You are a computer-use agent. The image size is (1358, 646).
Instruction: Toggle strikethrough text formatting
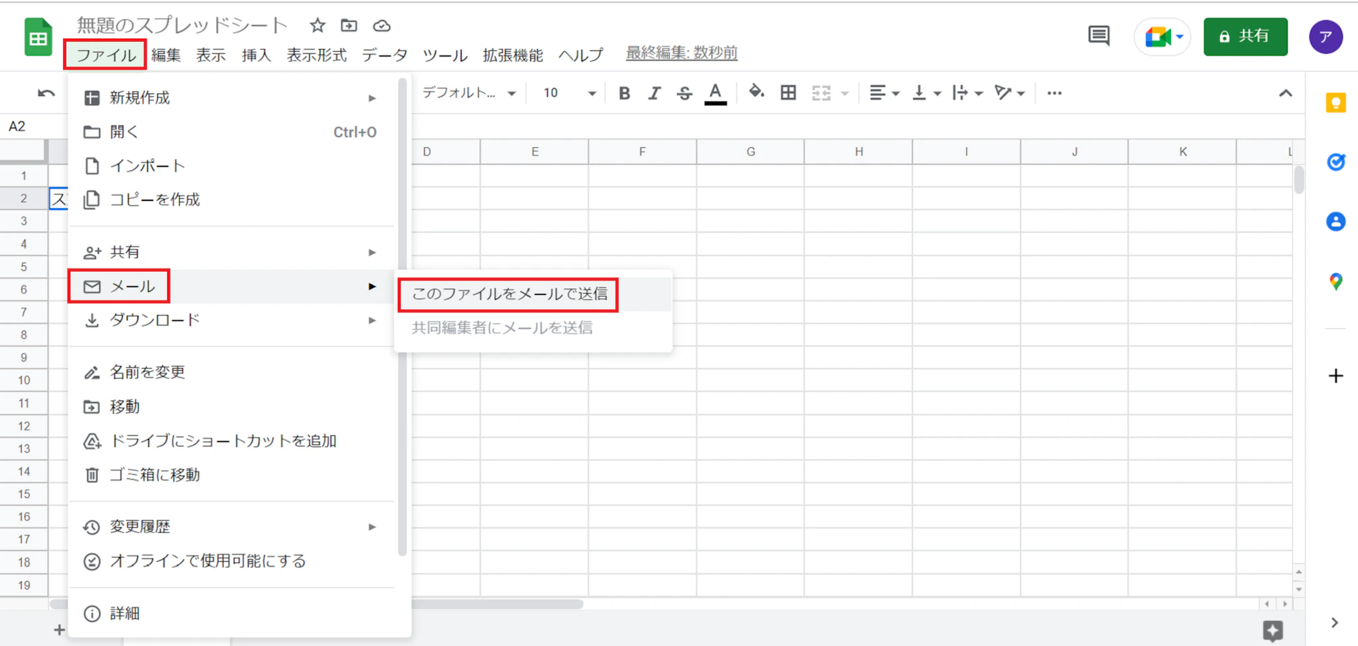pos(684,93)
